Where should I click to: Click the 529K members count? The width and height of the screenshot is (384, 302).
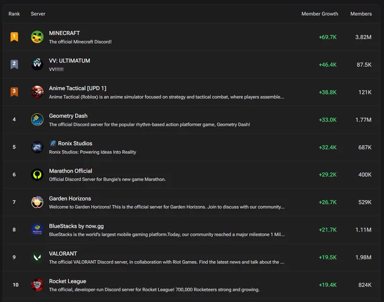[x=365, y=202]
